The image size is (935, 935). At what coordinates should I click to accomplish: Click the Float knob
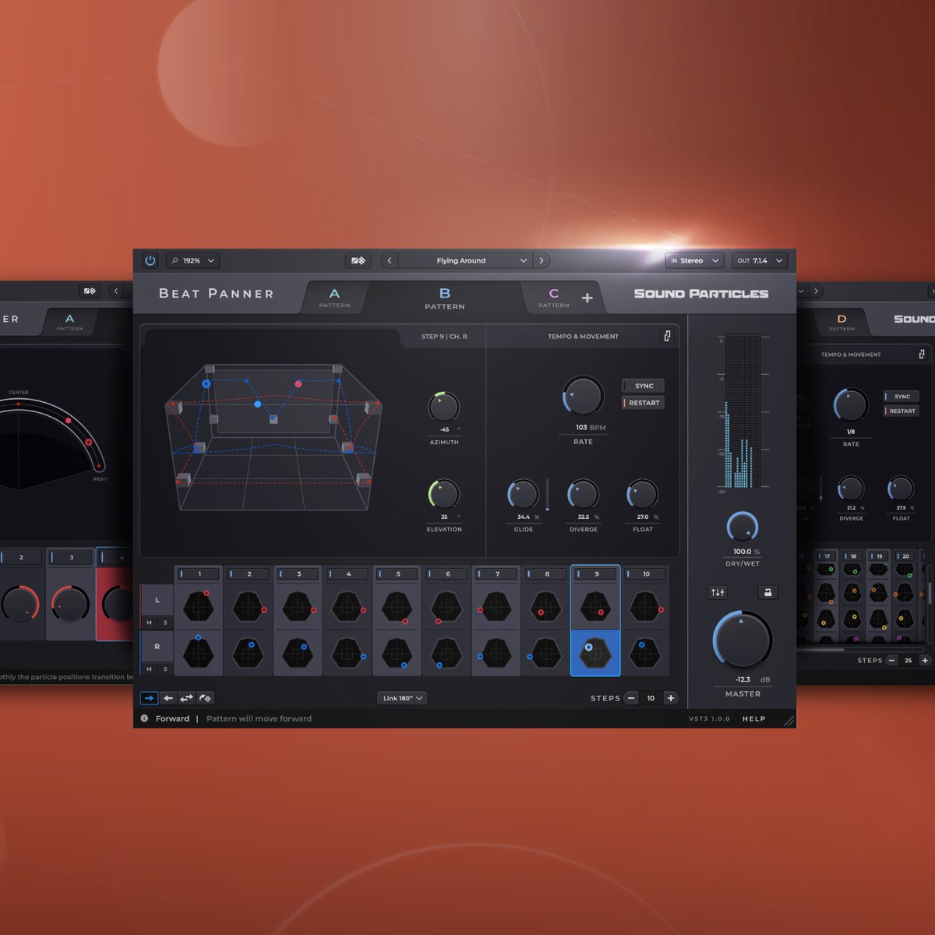[x=643, y=494]
